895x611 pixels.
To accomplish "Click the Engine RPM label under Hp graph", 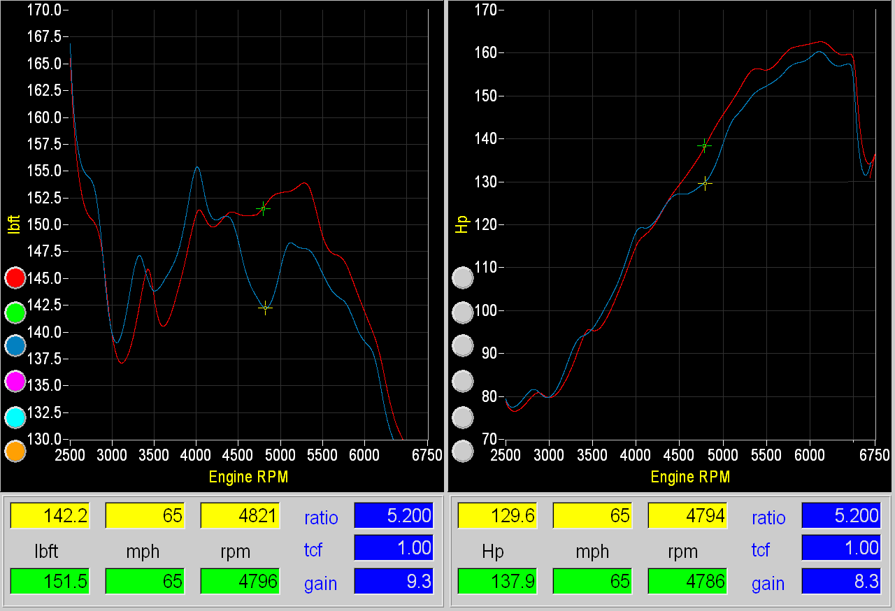I will [x=690, y=477].
